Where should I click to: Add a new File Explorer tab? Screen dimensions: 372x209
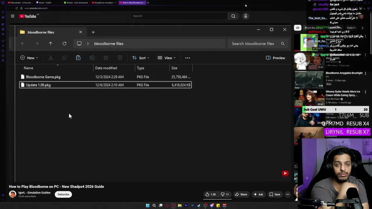point(93,32)
